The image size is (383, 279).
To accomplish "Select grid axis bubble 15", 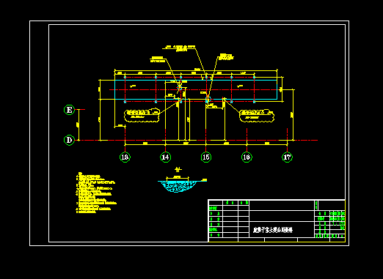I will [206, 157].
